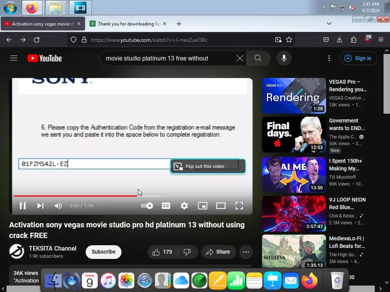Open the clock showing 2:45 AM
The width and height of the screenshot is (390, 292).
tap(370, 7)
